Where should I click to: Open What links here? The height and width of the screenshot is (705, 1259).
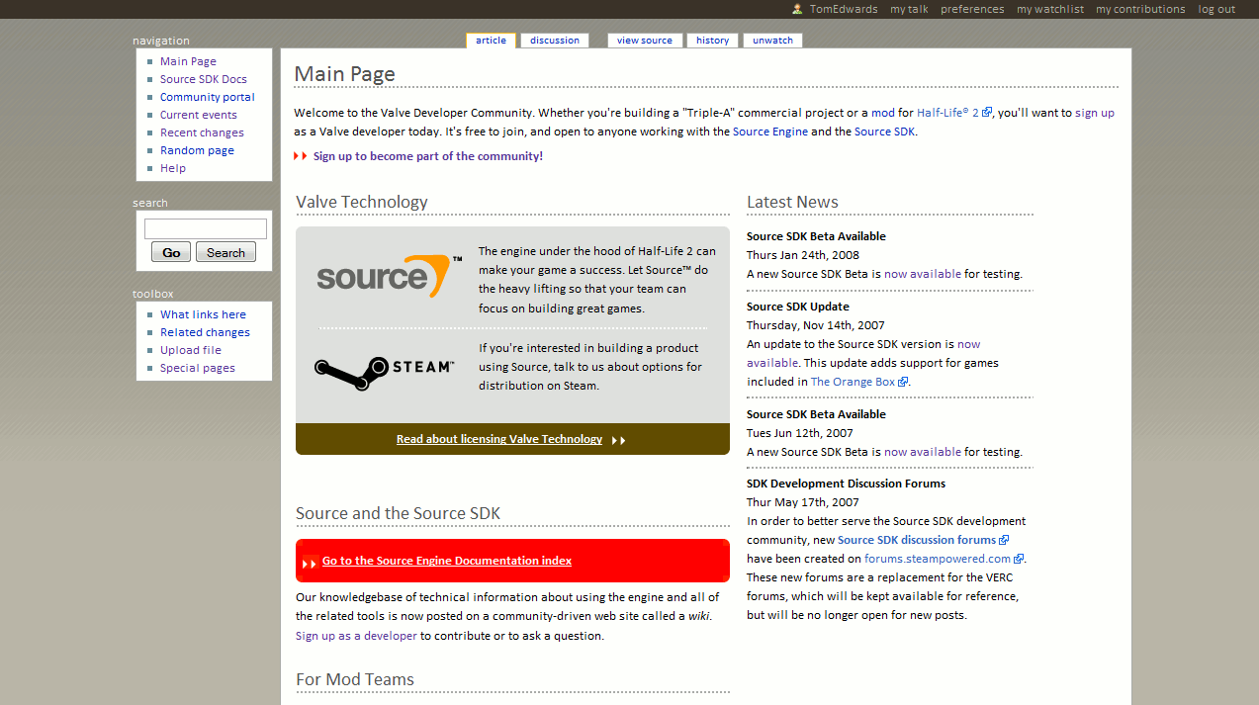203,314
